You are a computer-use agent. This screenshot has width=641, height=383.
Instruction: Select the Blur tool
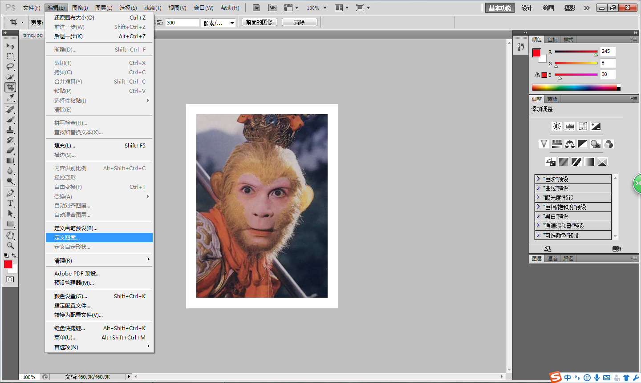tap(10, 171)
